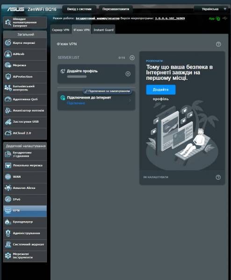The height and width of the screenshot is (280, 231).
Task: Open help icon beside ЯК НАЛАШТУВАТИ
Action: click(218, 177)
